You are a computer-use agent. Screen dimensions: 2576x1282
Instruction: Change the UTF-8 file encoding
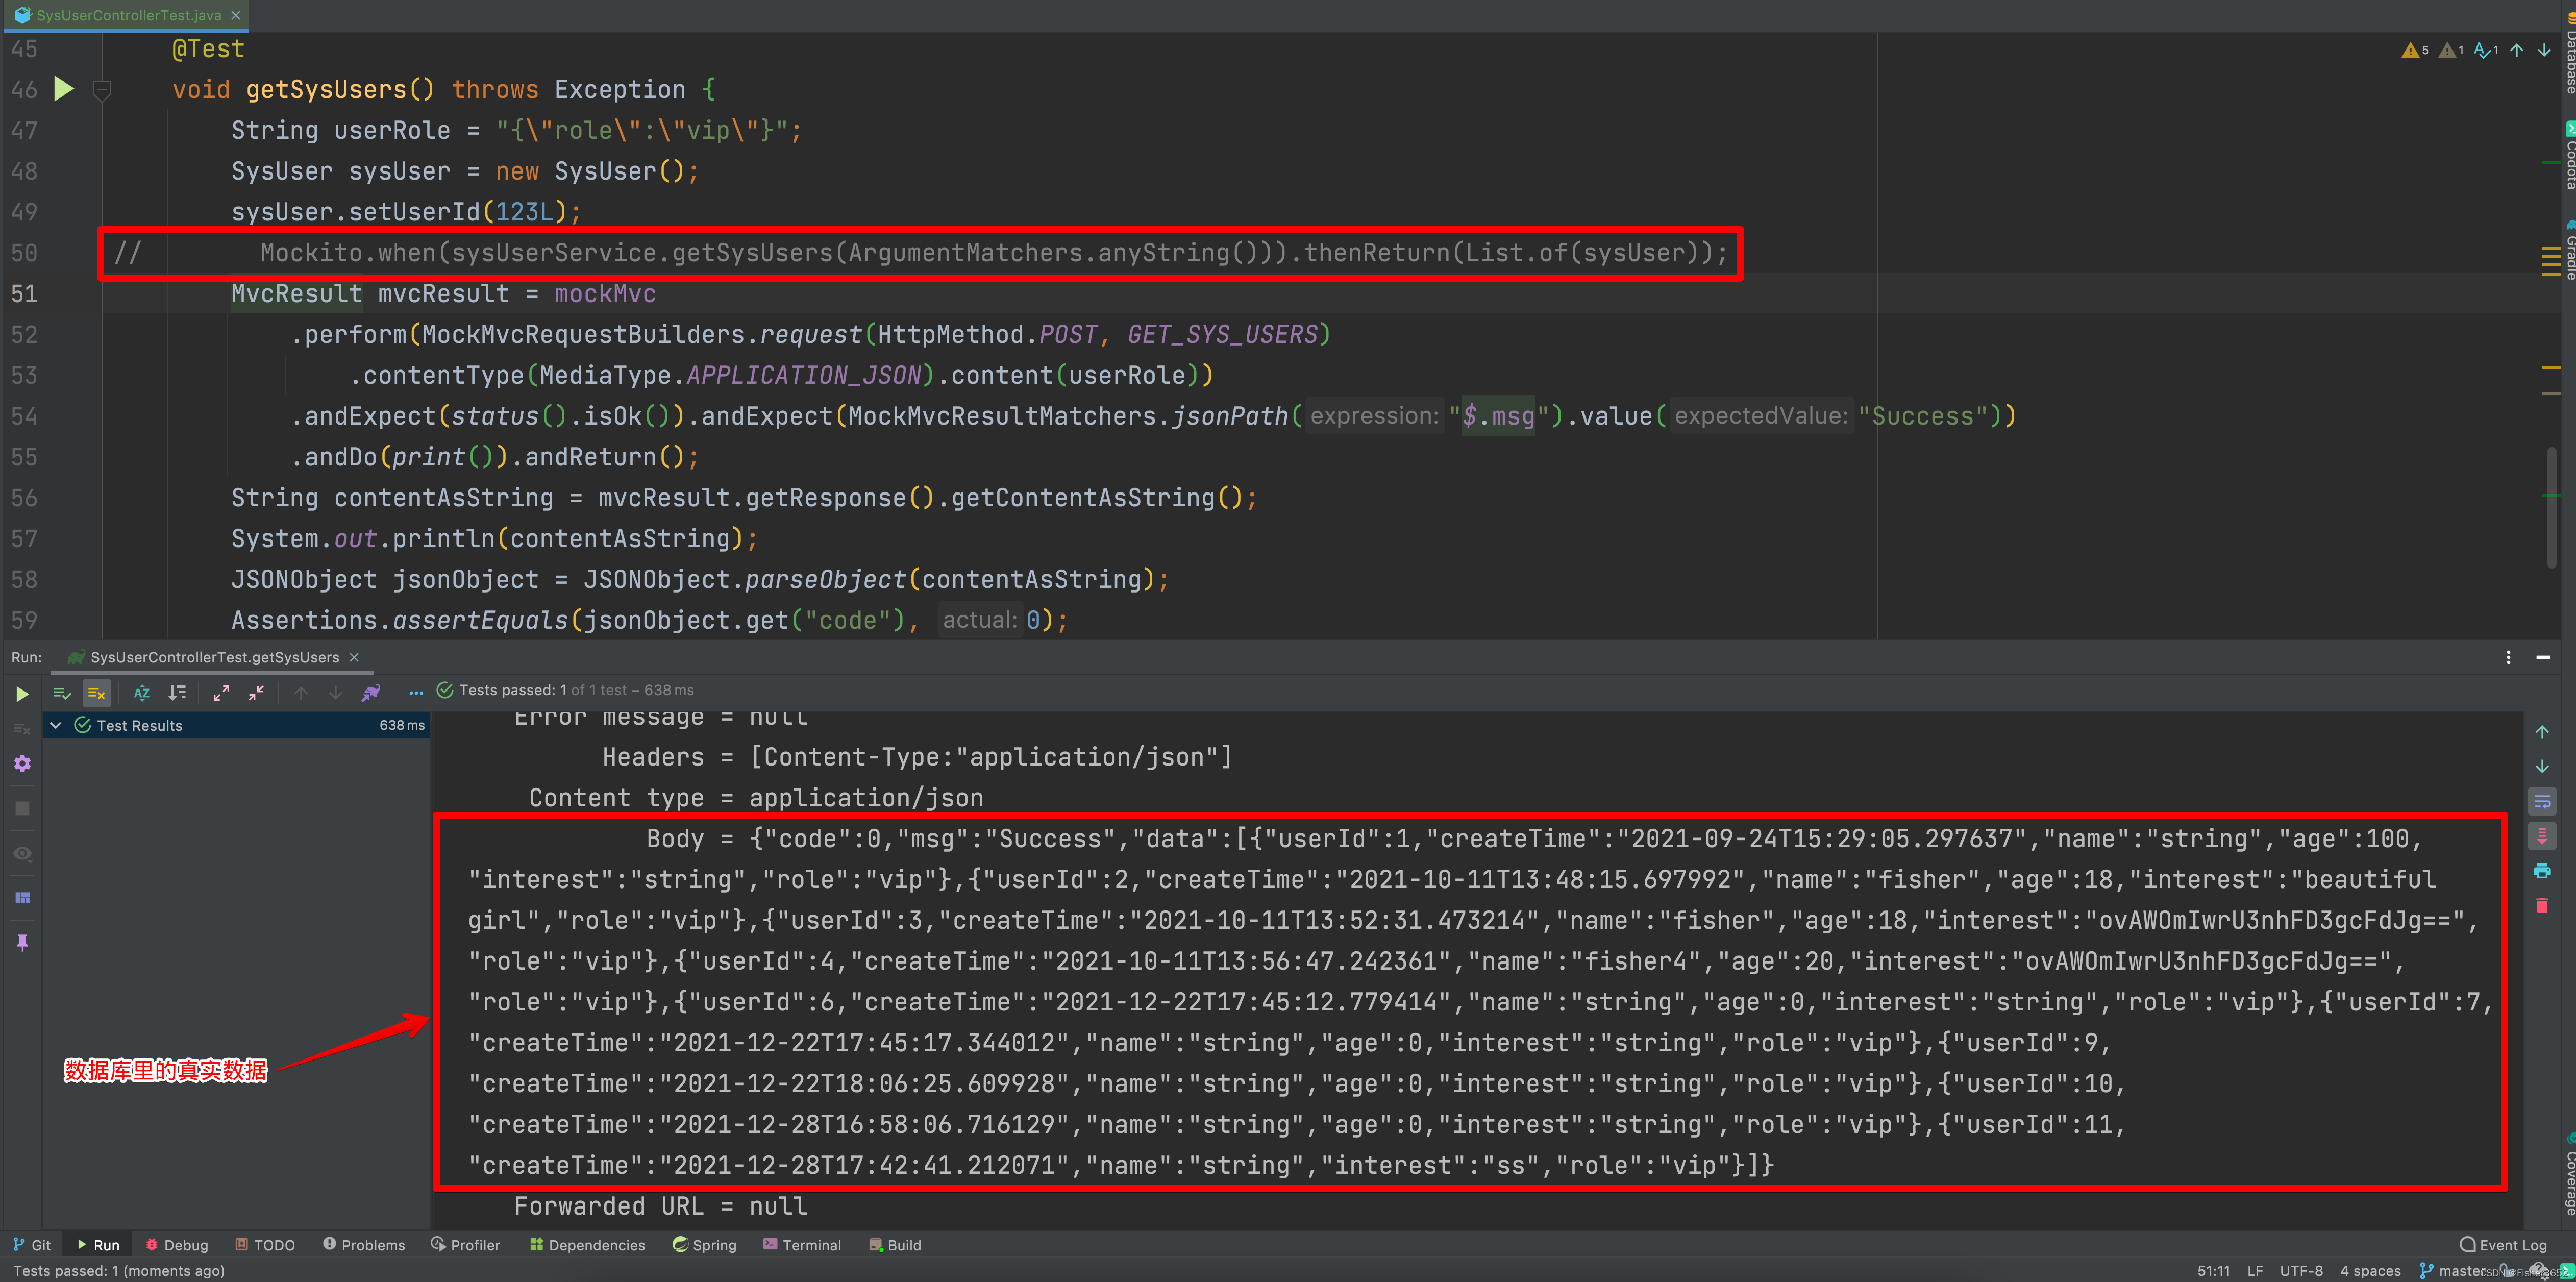(x=2301, y=1270)
